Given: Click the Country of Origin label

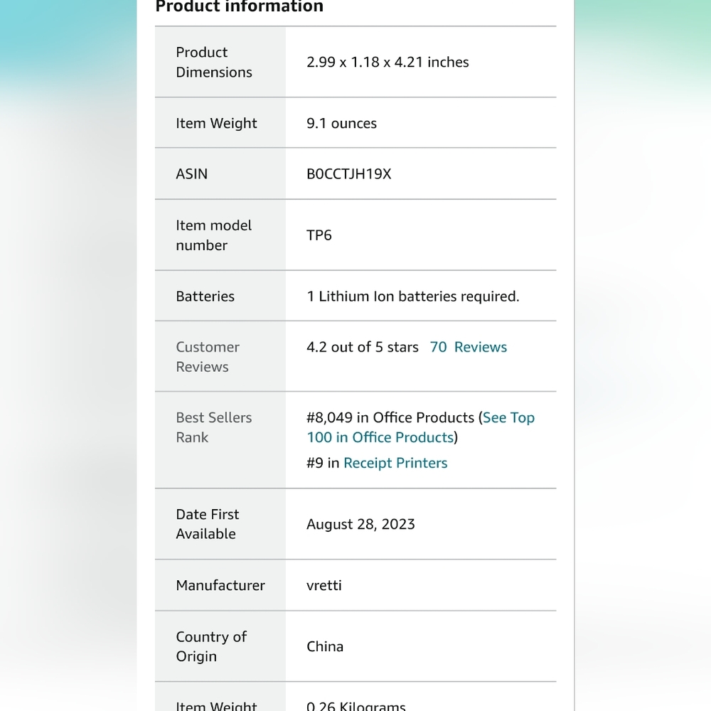Looking at the screenshot, I should [x=210, y=646].
